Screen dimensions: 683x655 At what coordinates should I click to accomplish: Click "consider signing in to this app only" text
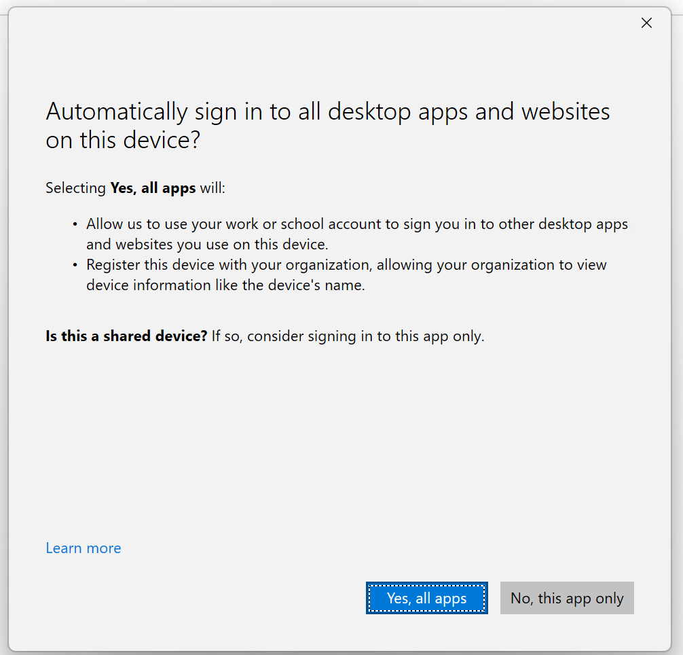pos(365,336)
